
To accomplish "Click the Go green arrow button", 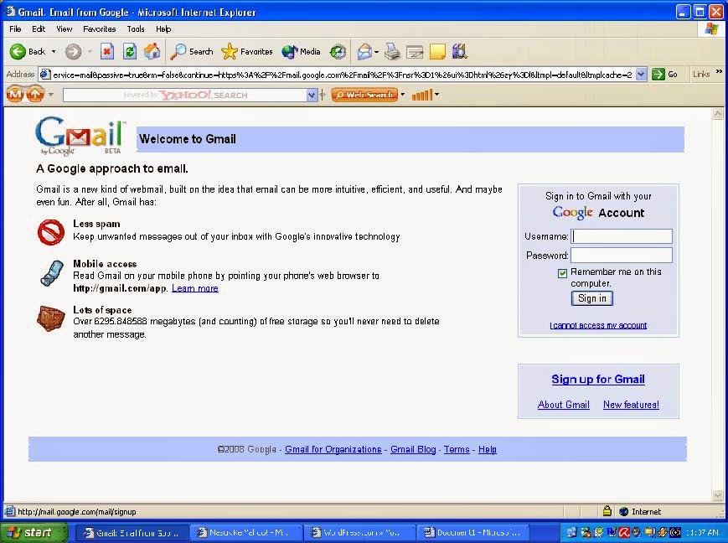I will (665, 75).
